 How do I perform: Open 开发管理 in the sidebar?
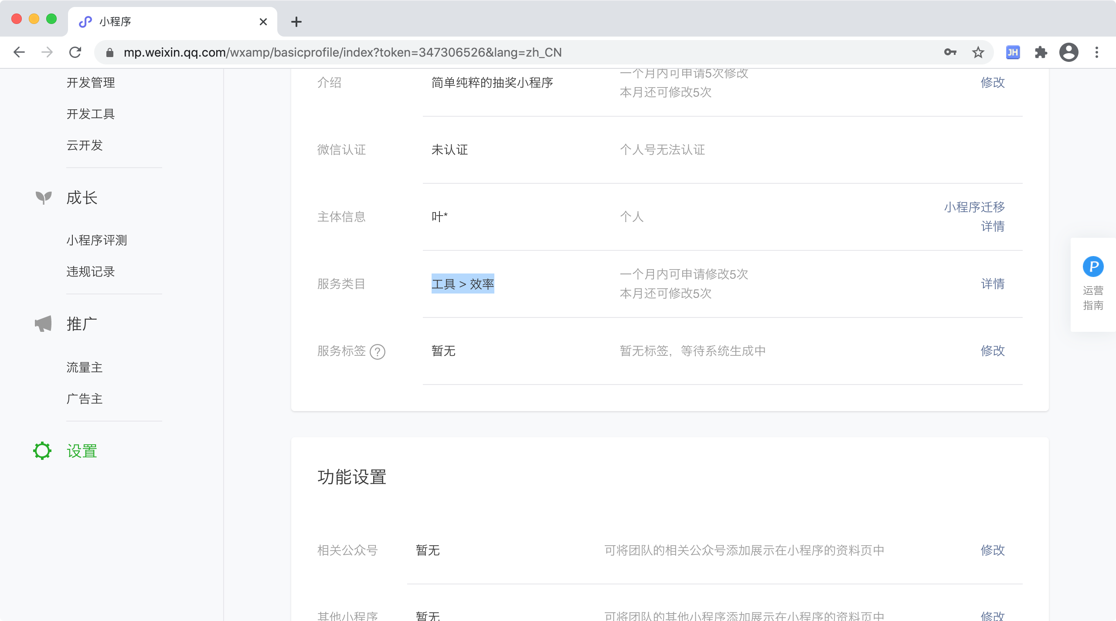pyautogui.click(x=91, y=83)
